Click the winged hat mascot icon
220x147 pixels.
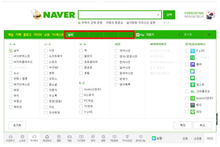37,14
